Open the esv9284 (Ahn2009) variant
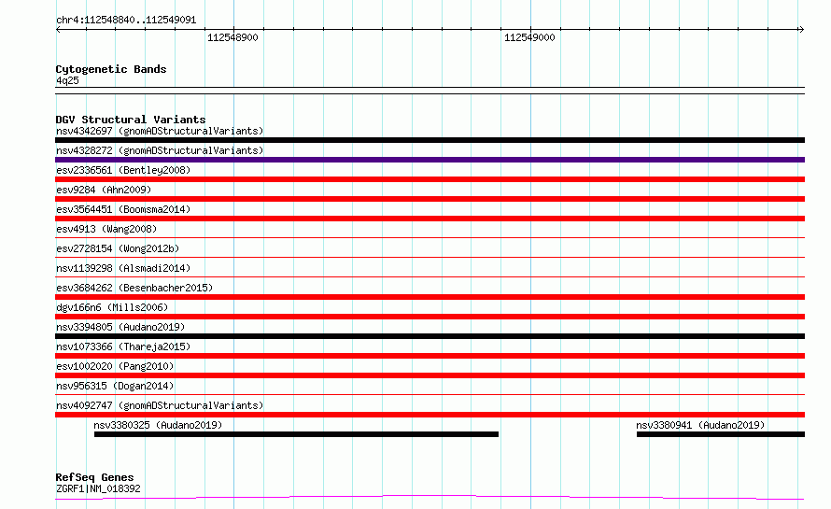Screen dimensions: 831x509 point(104,190)
